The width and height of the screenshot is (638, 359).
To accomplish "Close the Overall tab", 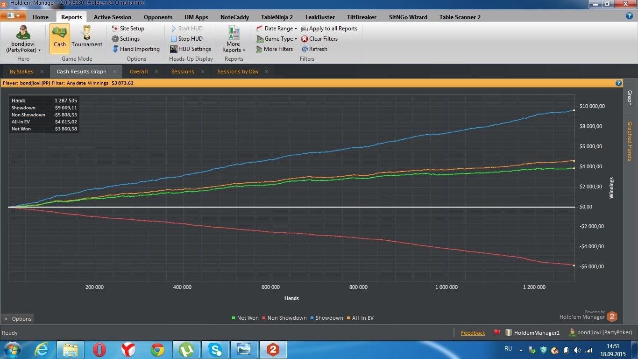I will 156,72.
